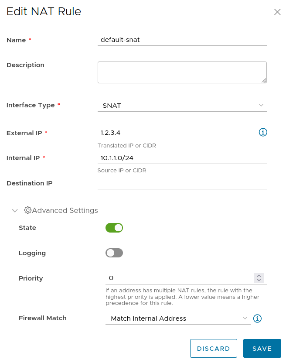Image resolution: width=286 pixels, height=363 pixels.
Task: Adjust Priority value using the spinner control
Action: [x=259, y=278]
